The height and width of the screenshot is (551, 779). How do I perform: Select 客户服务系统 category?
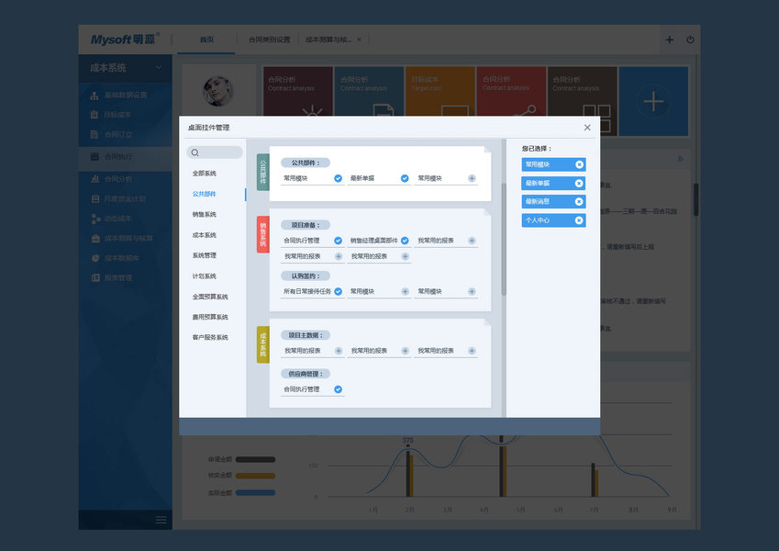(210, 338)
